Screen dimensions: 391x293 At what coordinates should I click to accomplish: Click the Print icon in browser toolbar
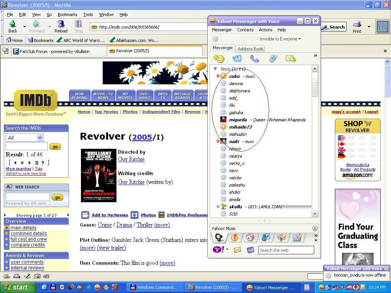click(x=357, y=27)
